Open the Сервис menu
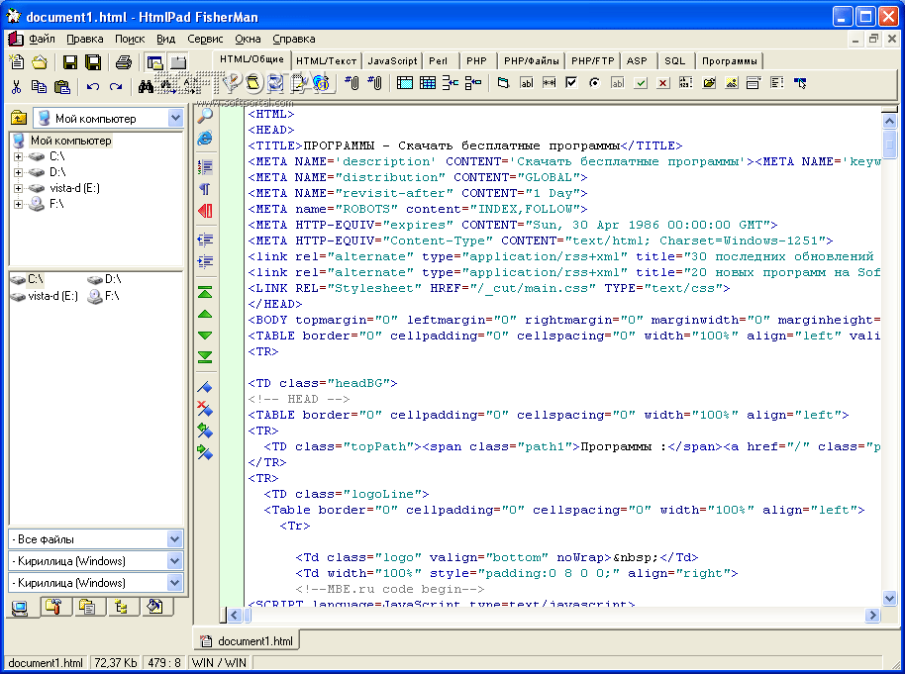905x674 pixels. coord(205,39)
